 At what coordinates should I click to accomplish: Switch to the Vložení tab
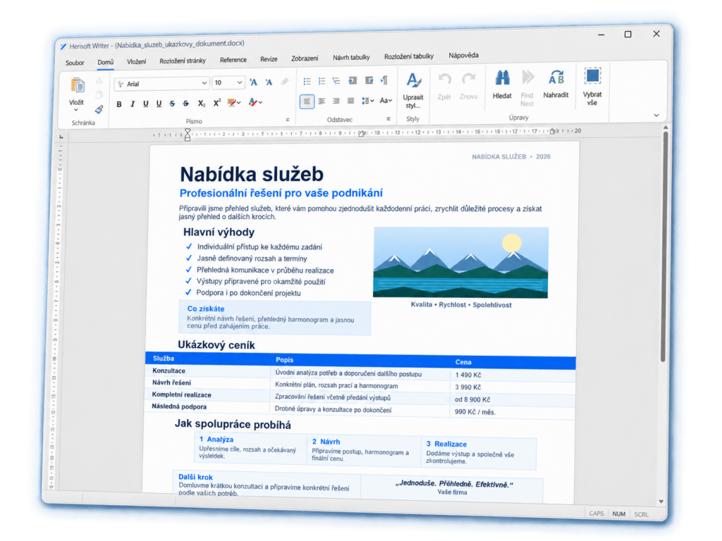click(137, 62)
